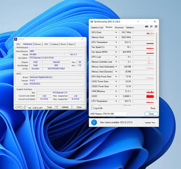
Task: Select the Mainboard tab in CPU-Z
Action: (x=28, y=44)
